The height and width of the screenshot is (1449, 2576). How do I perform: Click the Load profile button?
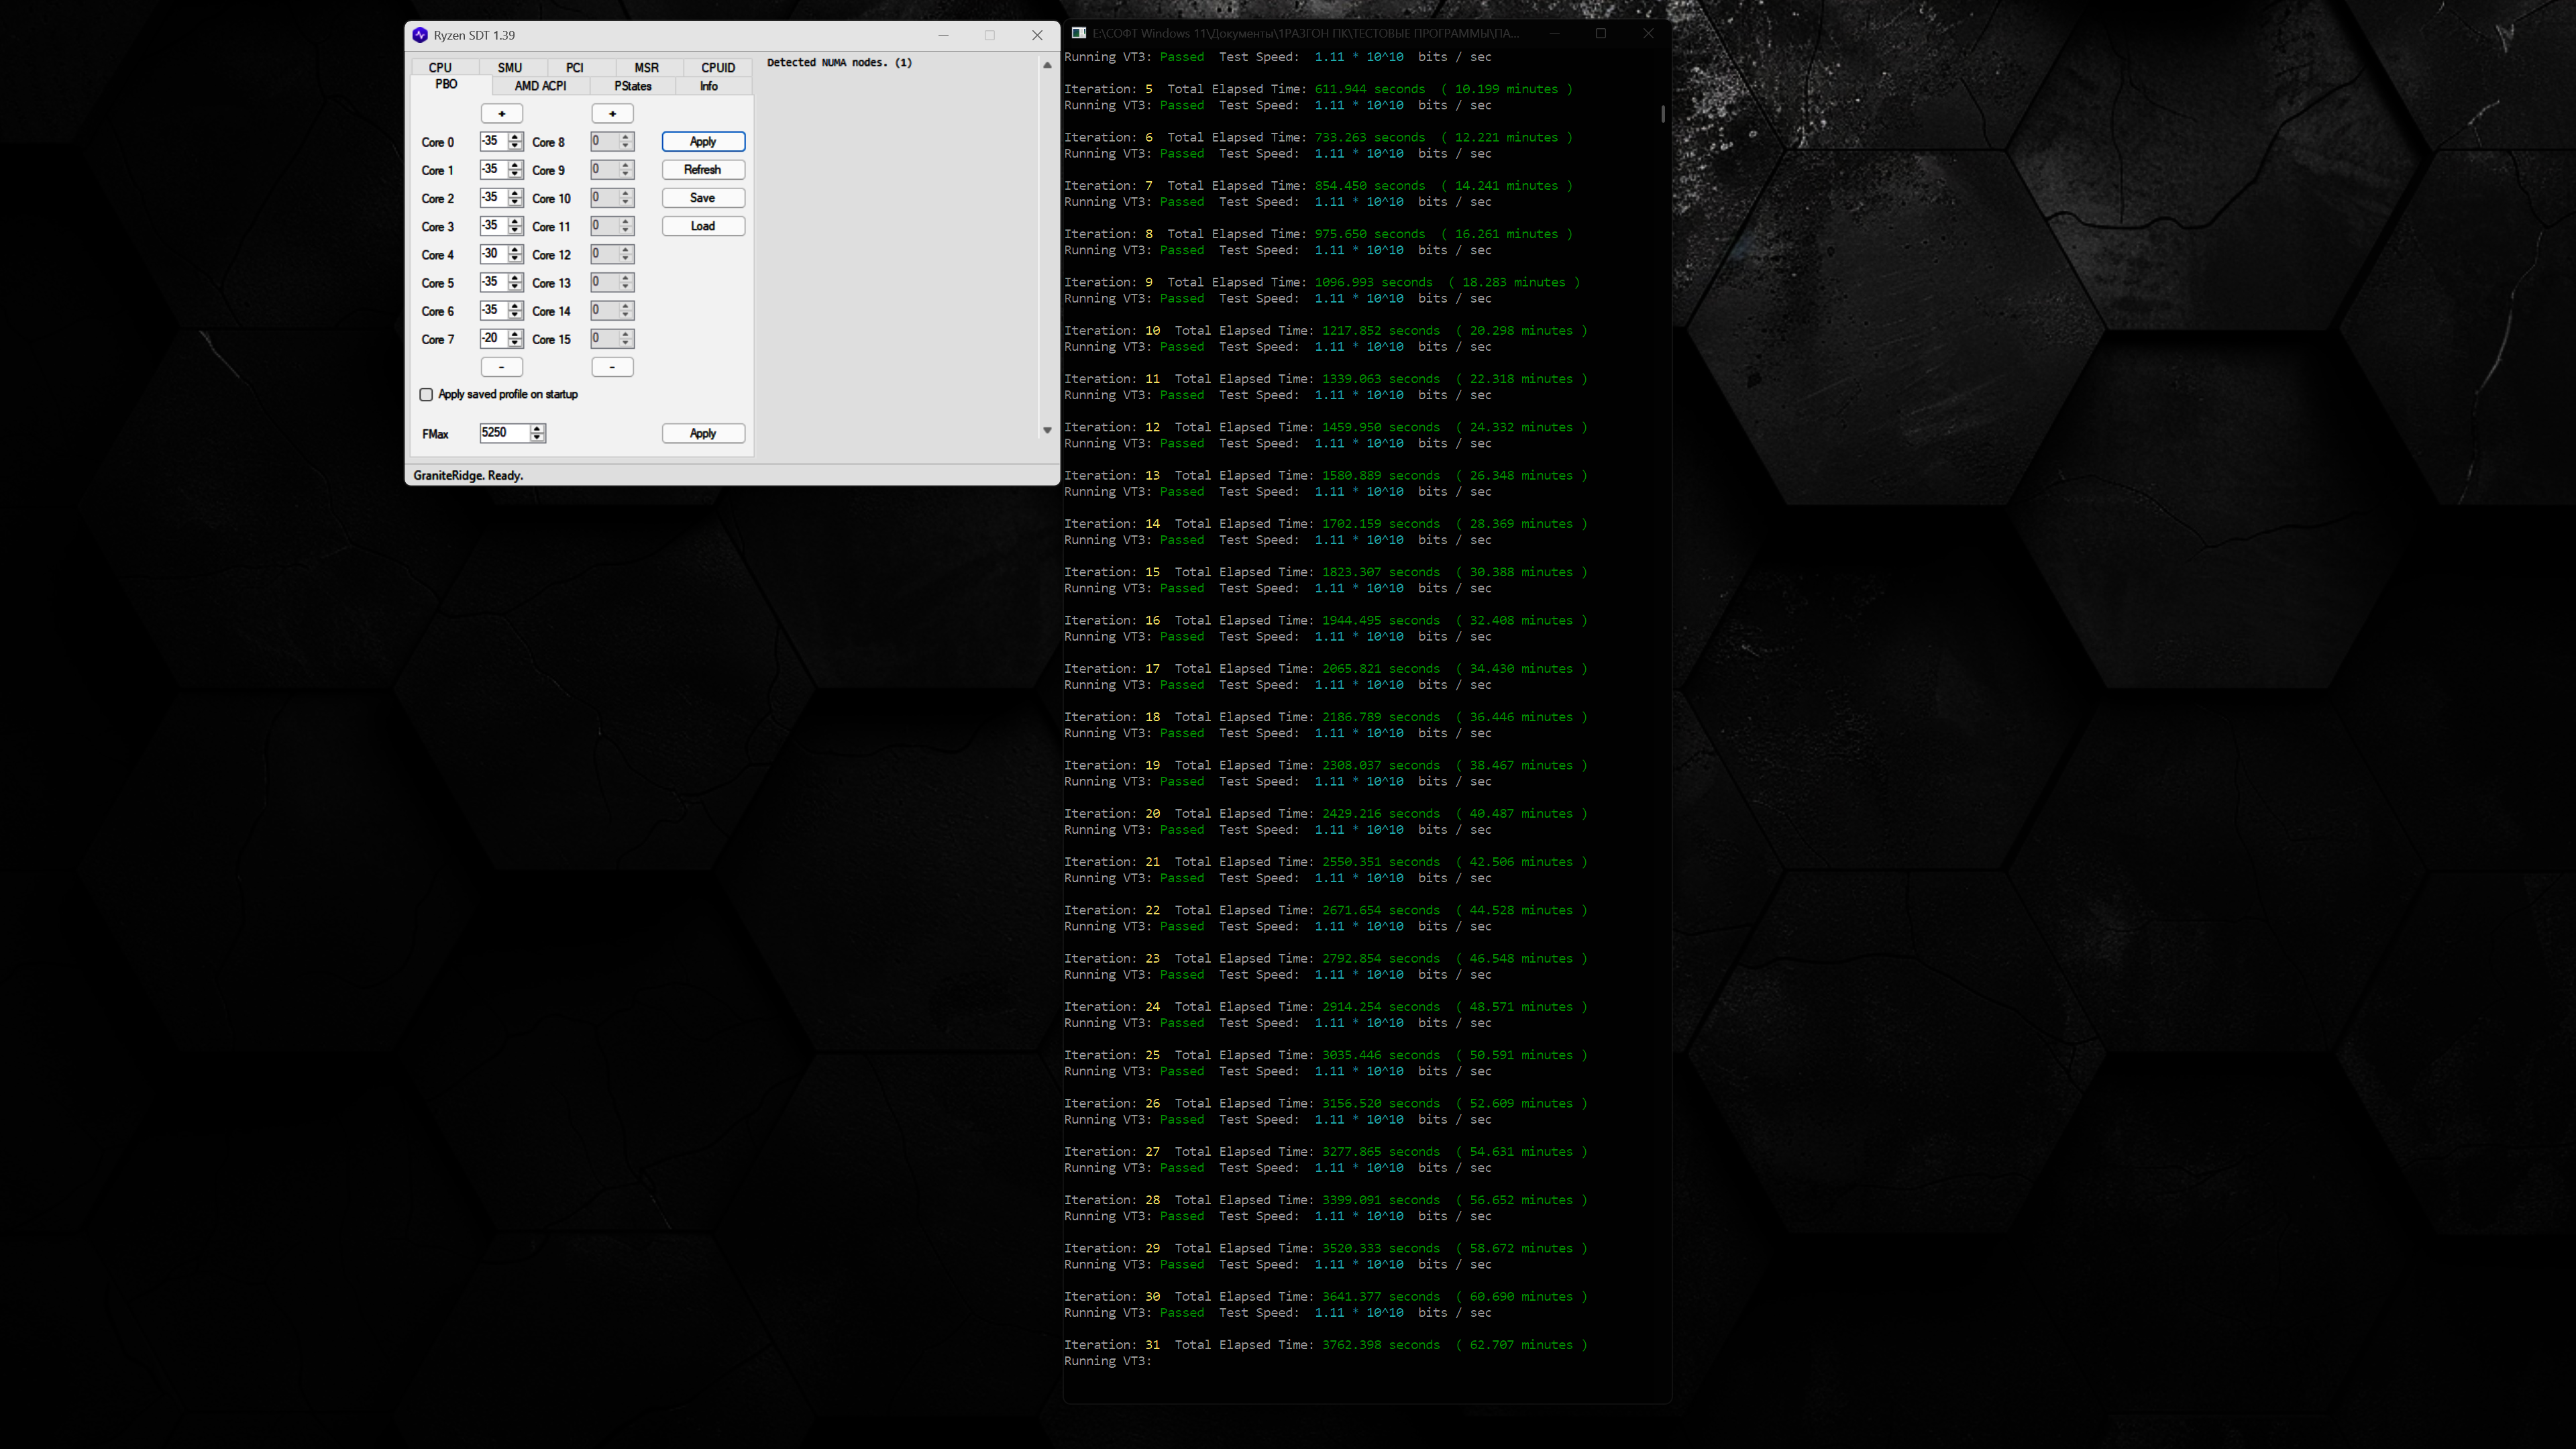702,226
